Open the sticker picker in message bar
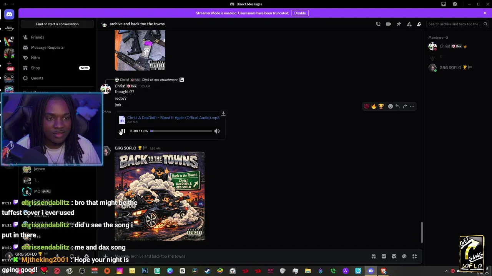Image resolution: width=492 pixels, height=276 pixels. point(394,256)
